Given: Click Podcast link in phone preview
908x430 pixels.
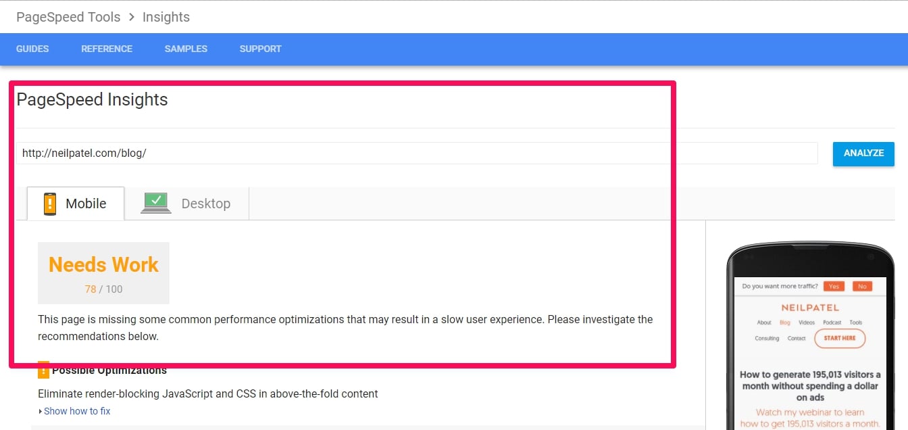Looking at the screenshot, I should (832, 322).
